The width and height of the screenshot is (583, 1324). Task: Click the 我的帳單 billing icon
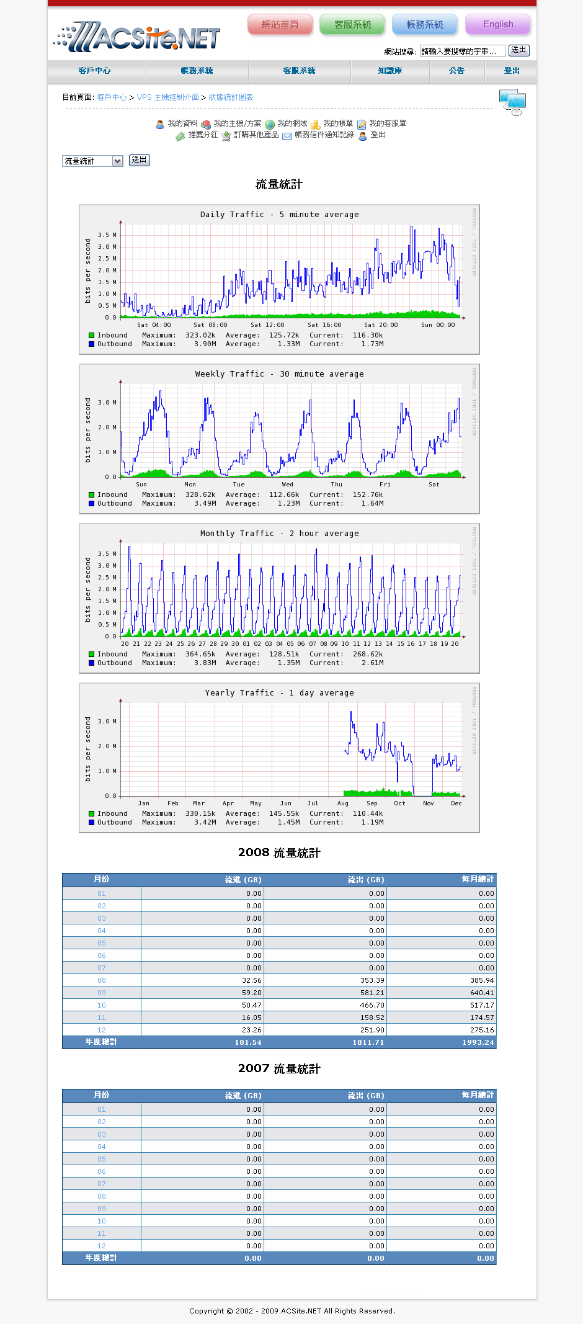tap(316, 124)
